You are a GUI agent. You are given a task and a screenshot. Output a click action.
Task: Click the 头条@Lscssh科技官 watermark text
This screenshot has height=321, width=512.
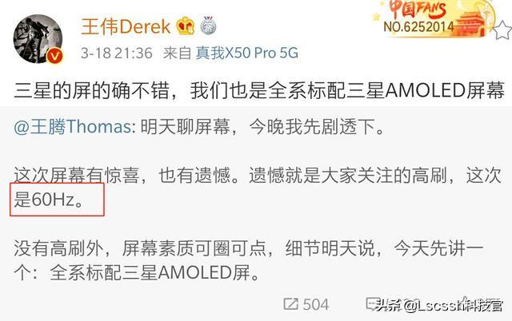click(x=439, y=306)
